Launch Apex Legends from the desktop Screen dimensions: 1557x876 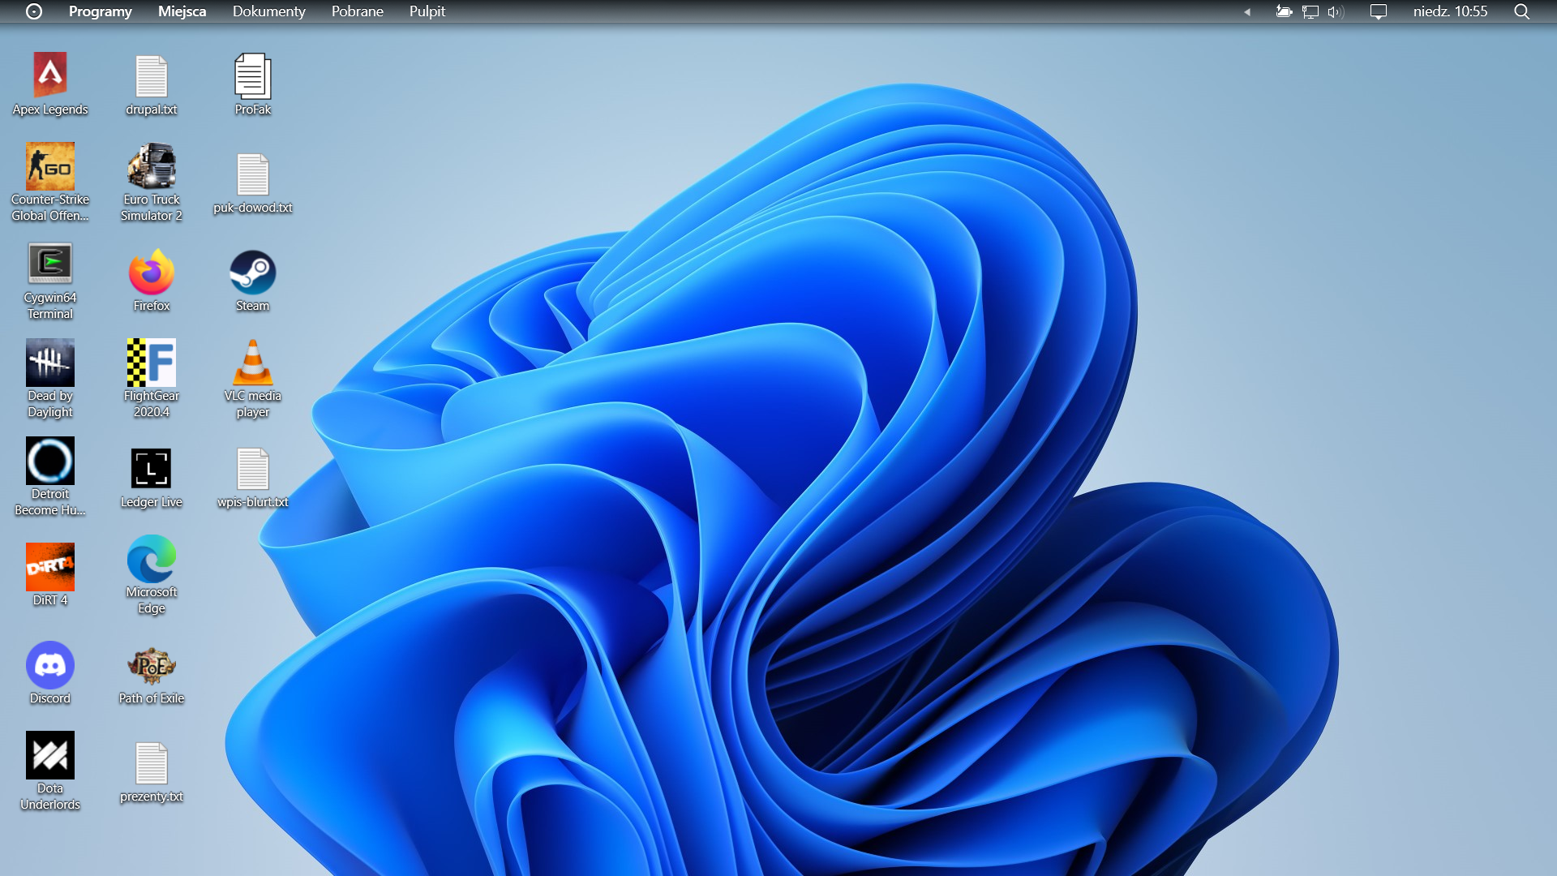point(49,73)
